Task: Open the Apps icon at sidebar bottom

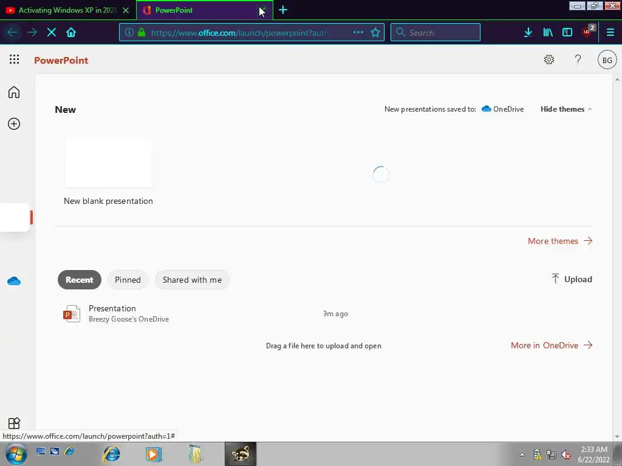Action: pos(14,423)
